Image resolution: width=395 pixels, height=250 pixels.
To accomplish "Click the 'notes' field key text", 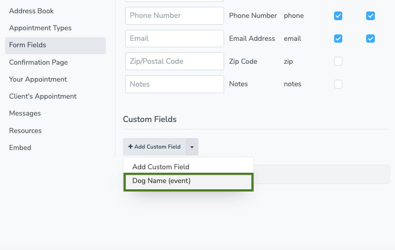I will (x=292, y=84).
